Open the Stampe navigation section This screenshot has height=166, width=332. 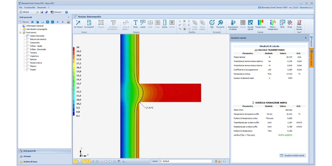click(x=45, y=156)
